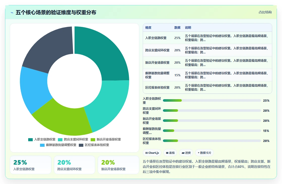Select the 进度 chip
The height and width of the screenshot is (184, 282).
(186, 153)
